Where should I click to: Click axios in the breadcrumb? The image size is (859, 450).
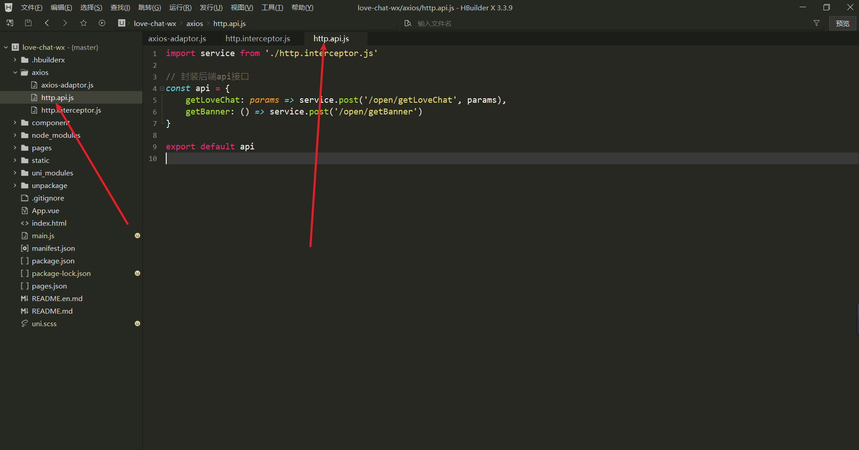[195, 23]
